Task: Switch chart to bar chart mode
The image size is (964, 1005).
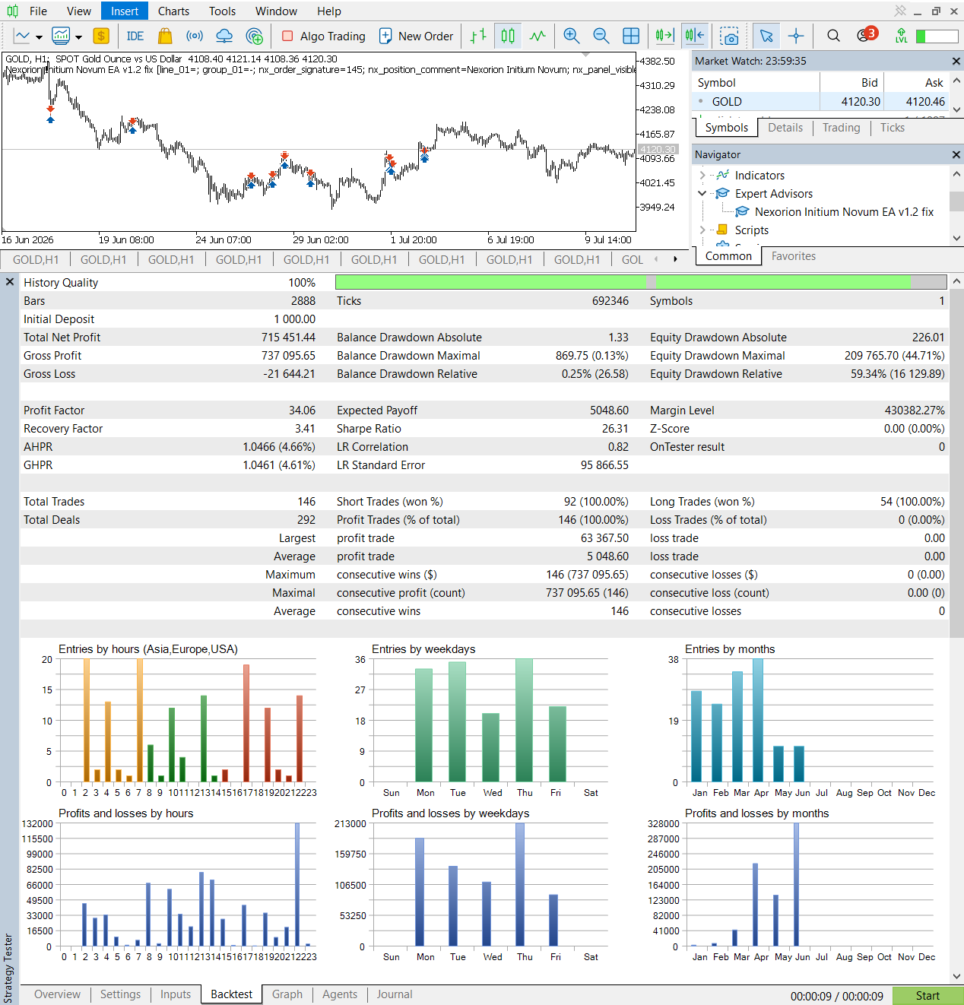Action: [x=478, y=36]
